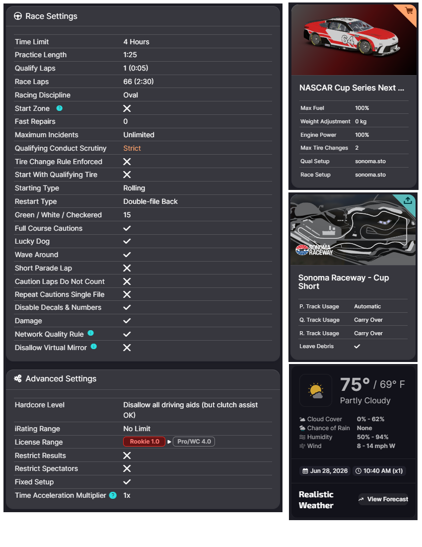Viewport: 422px width, 547px height.
Task: Click the Disallow Virtual Mirror info icon
Action: click(94, 347)
